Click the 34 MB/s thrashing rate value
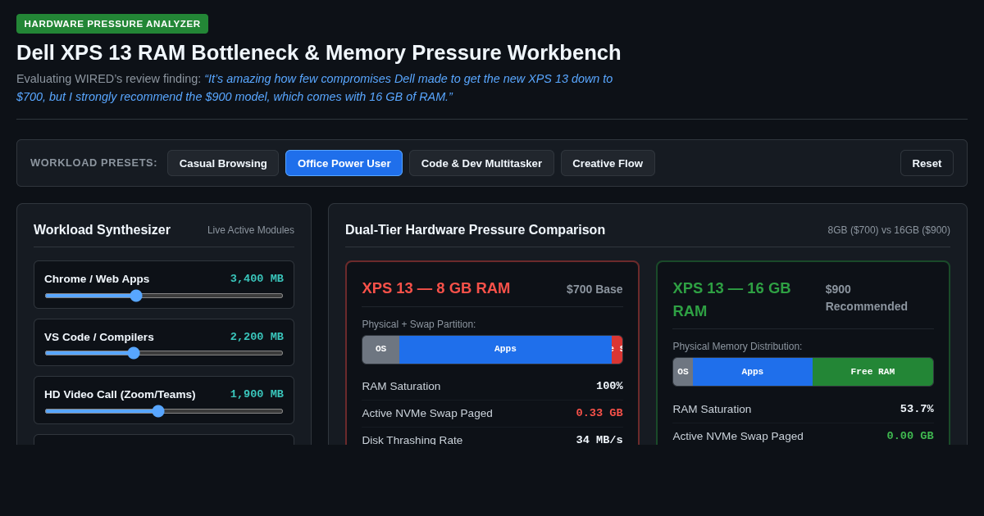The image size is (984, 516). [599, 440]
